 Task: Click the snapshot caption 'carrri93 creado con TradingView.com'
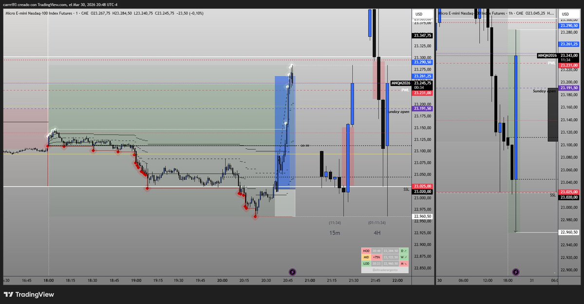coord(36,4)
